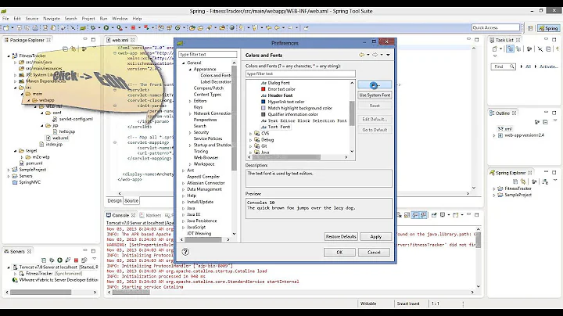Expand the CVS category in Colors and Fonts
The height and width of the screenshot is (316, 563).
click(251, 134)
